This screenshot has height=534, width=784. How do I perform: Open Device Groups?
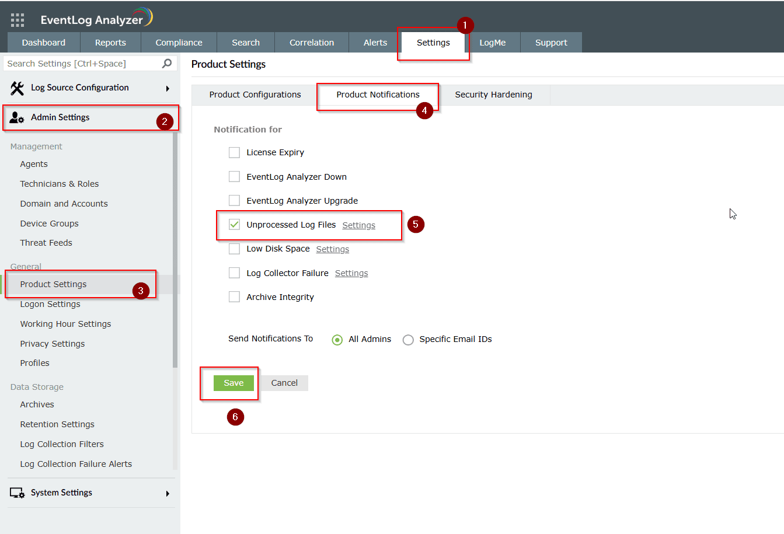[49, 224]
